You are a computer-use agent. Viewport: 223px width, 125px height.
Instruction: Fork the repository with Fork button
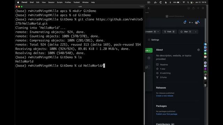pos(169,32)
